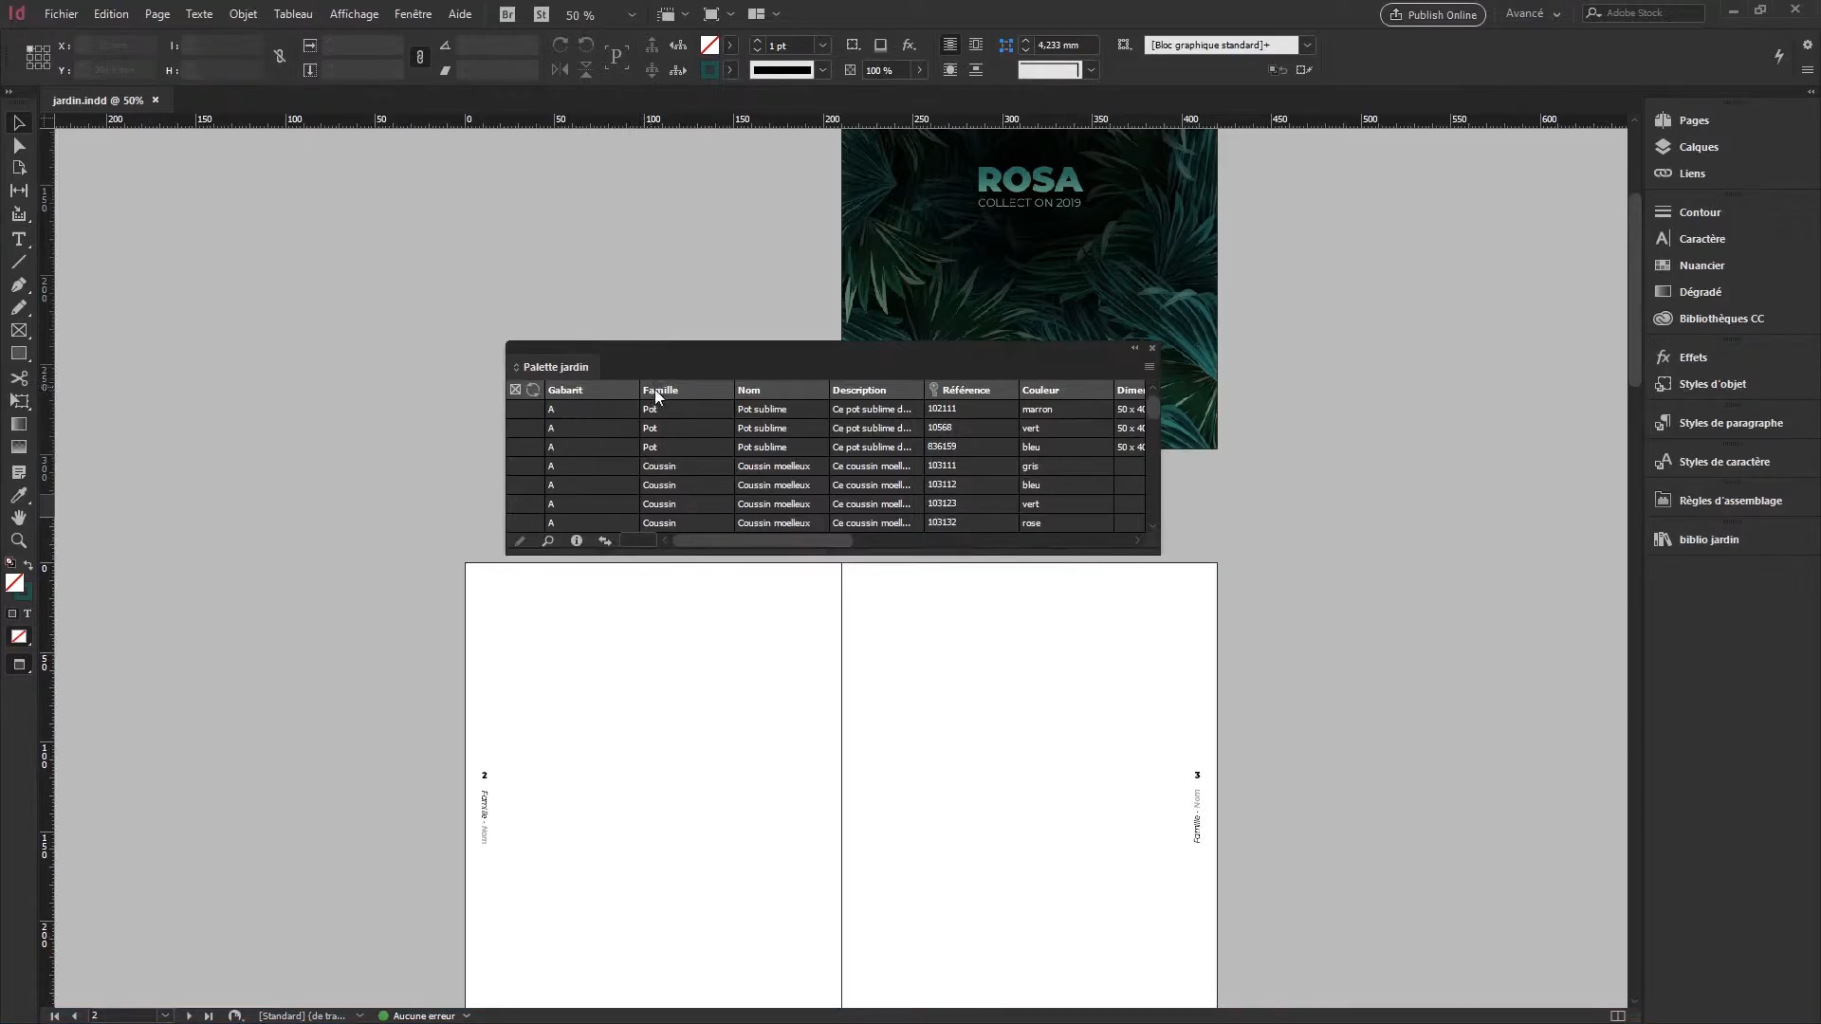Open the Nuancier panel
Image resolution: width=1821 pixels, height=1024 pixels.
pyautogui.click(x=1701, y=265)
